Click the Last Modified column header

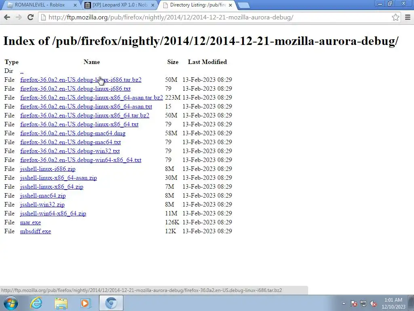[207, 62]
